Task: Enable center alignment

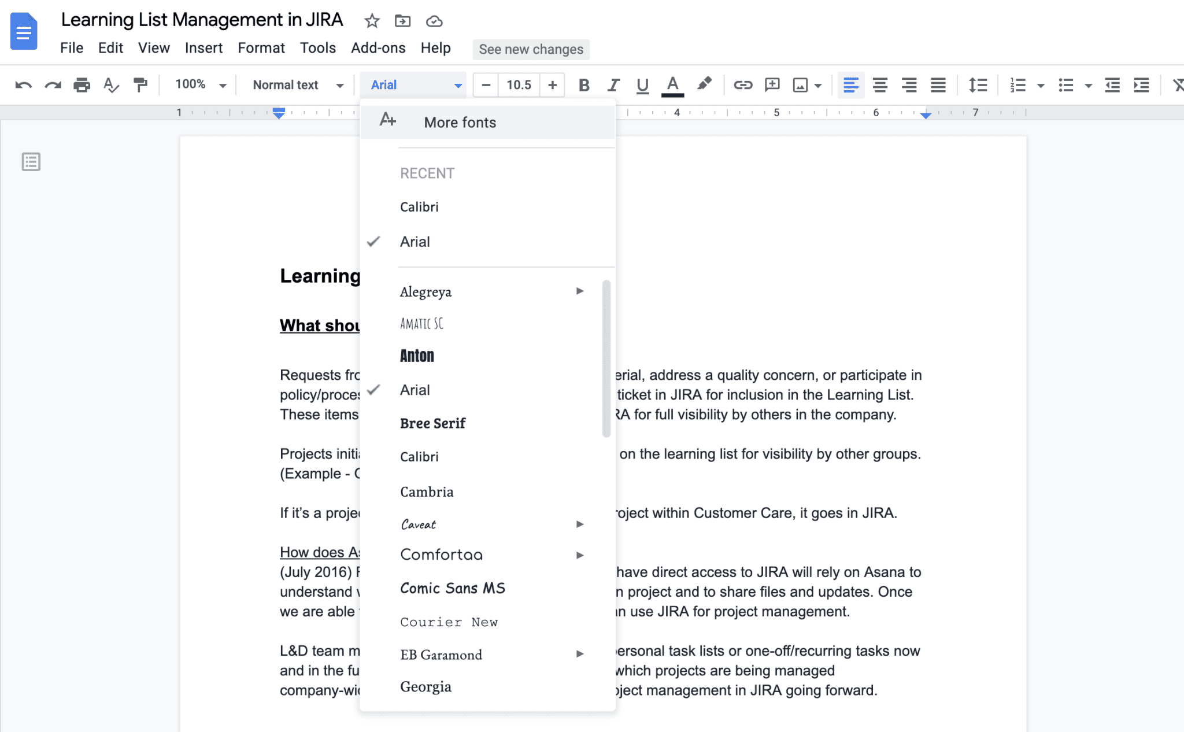Action: coord(880,84)
